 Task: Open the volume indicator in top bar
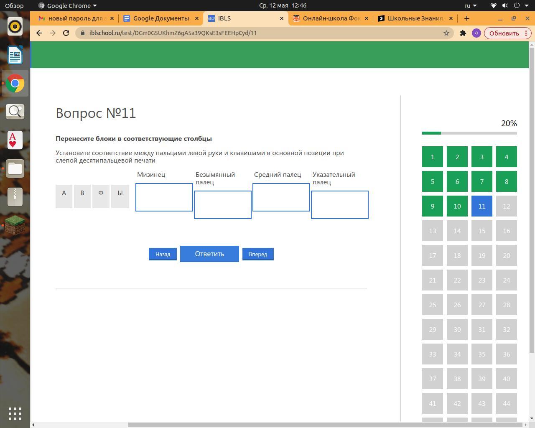505,5
